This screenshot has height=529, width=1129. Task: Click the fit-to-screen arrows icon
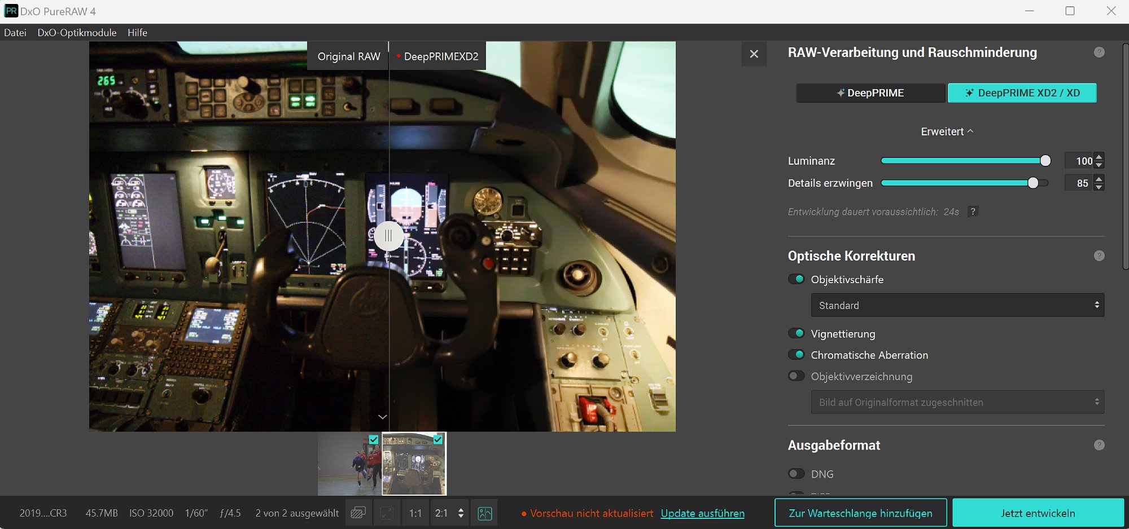(387, 513)
